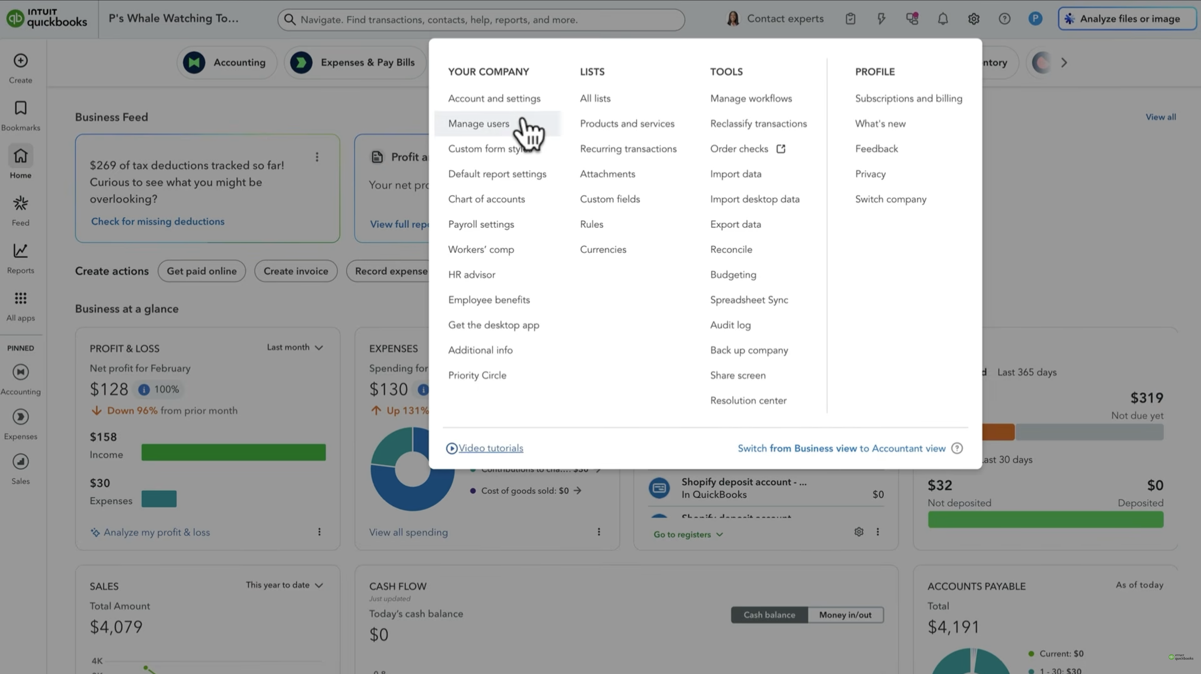Select Switch company

coord(890,199)
